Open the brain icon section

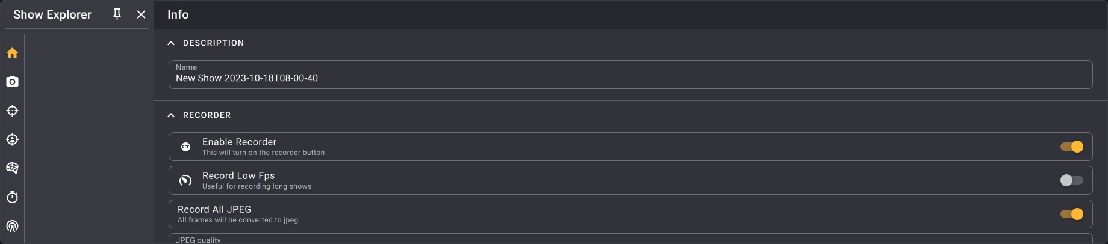[x=12, y=168]
